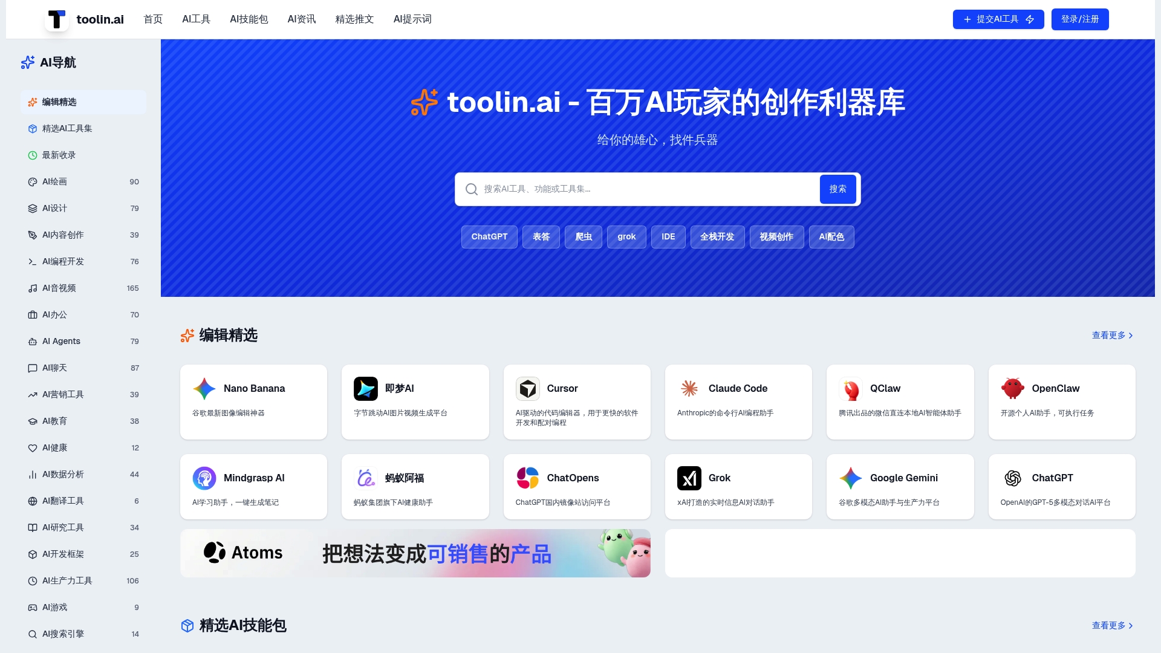Click the AI音视频 music note icon
Screen dimensions: 1161x653
pyautogui.click(x=32, y=288)
